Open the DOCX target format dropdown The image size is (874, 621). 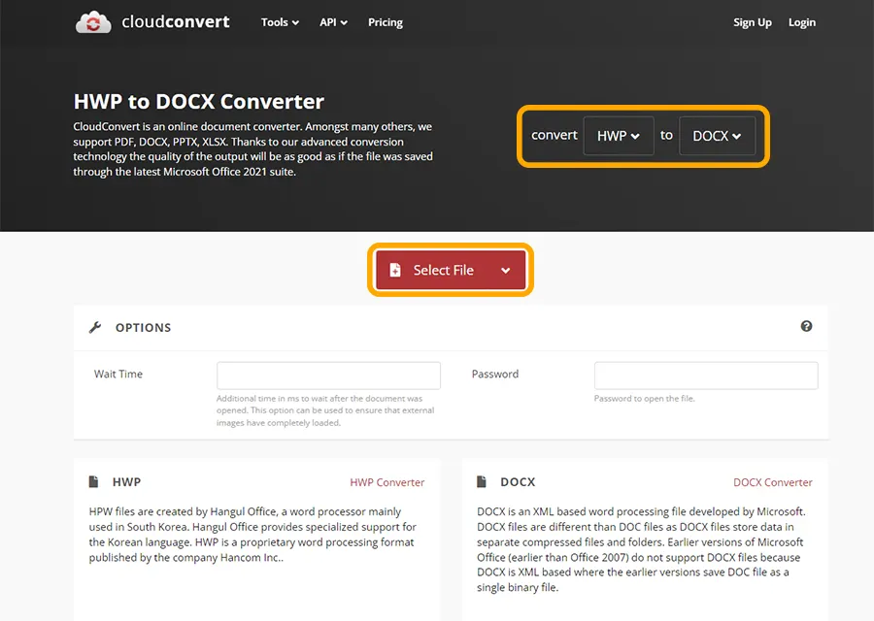717,136
